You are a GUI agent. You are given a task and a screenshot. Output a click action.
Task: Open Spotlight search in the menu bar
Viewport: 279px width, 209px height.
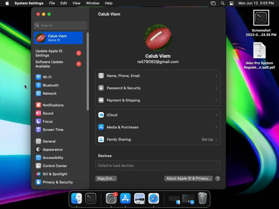tap(223, 3)
